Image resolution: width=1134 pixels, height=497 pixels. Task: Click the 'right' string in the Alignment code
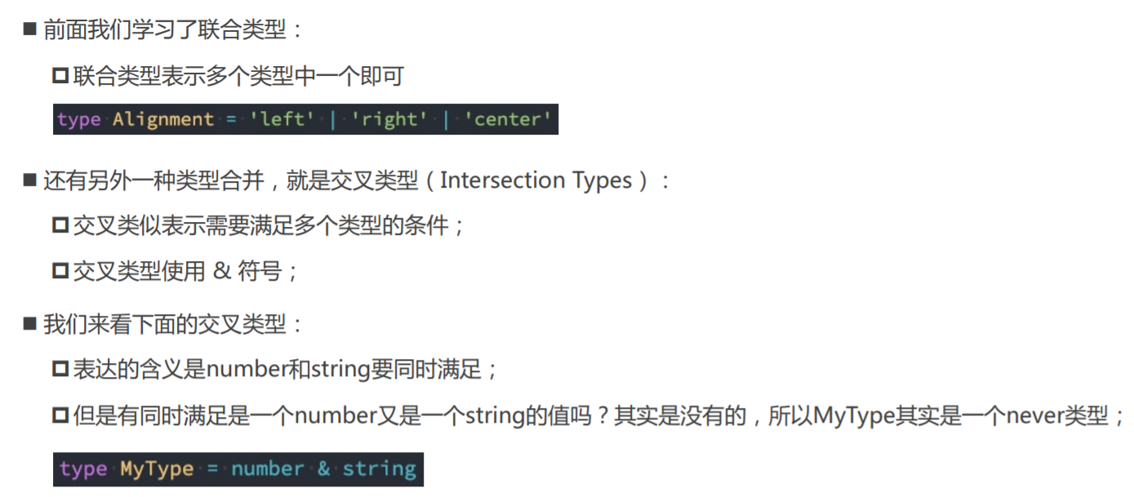(x=389, y=119)
